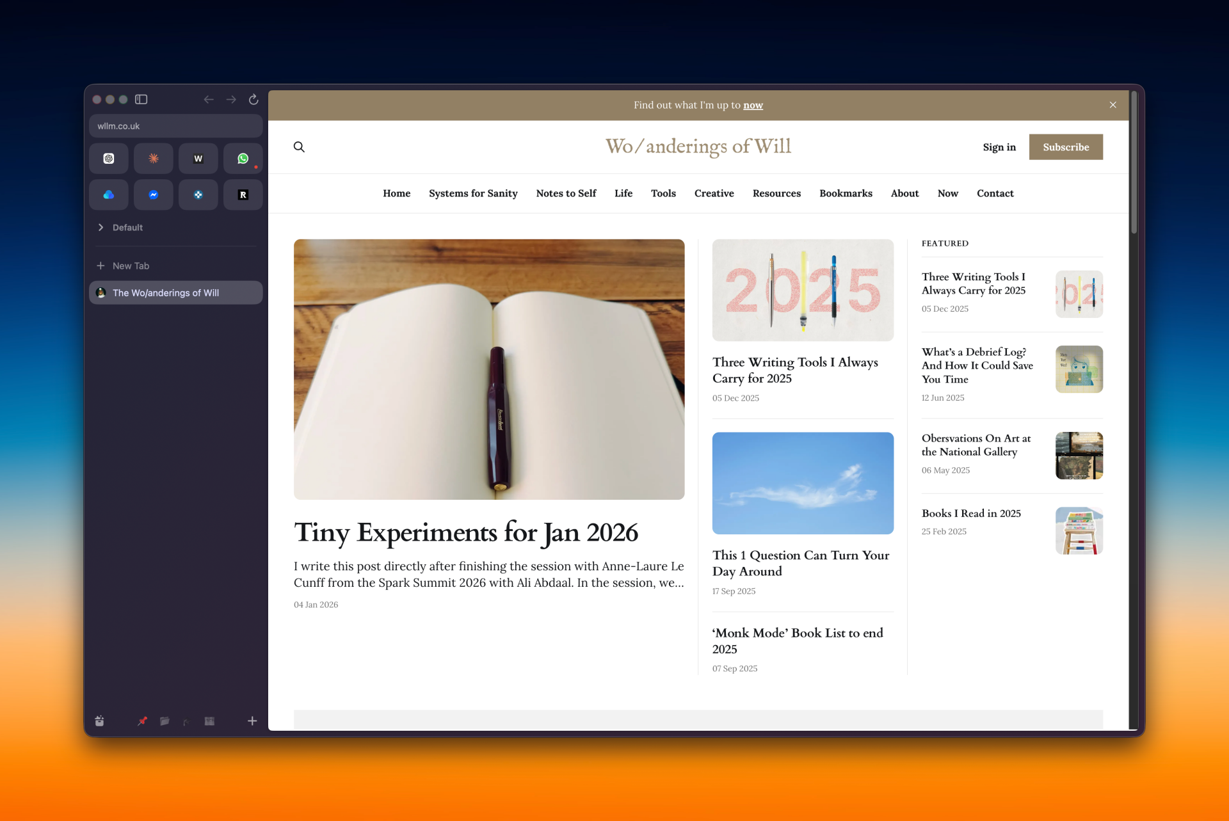Click the wllm.co.uk address field
The image size is (1229, 821).
pos(175,126)
